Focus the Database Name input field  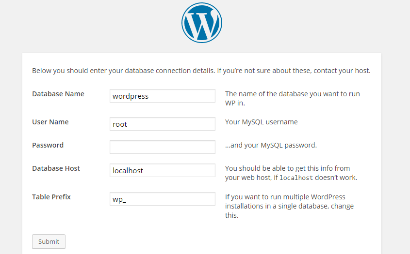click(x=163, y=96)
